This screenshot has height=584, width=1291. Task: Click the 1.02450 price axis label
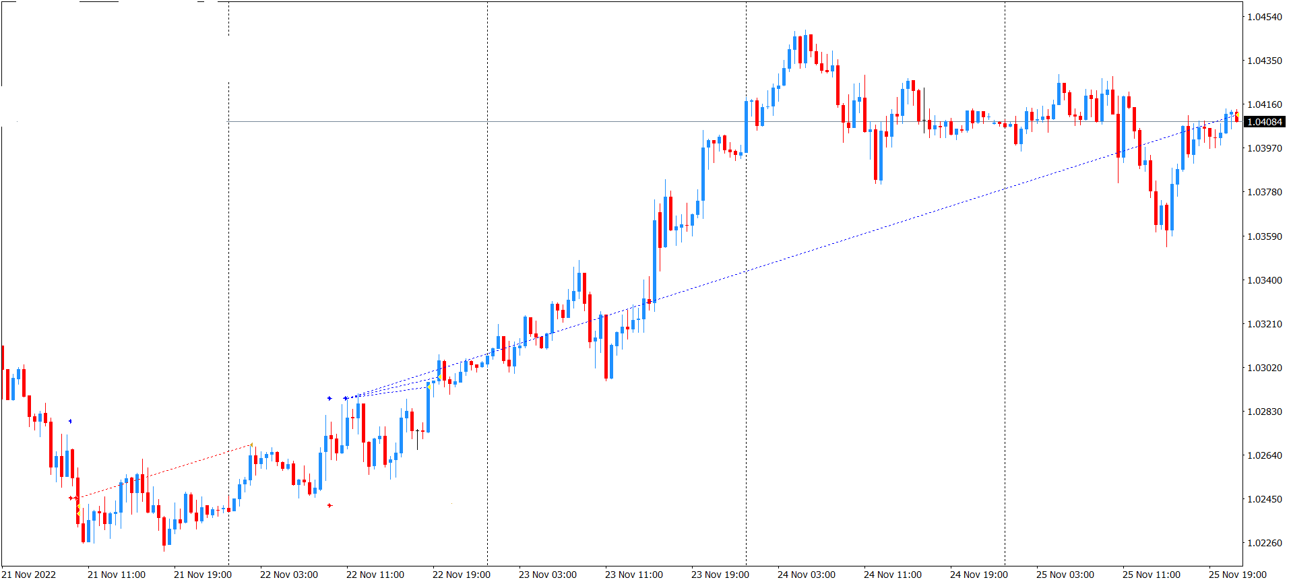click(x=1265, y=499)
